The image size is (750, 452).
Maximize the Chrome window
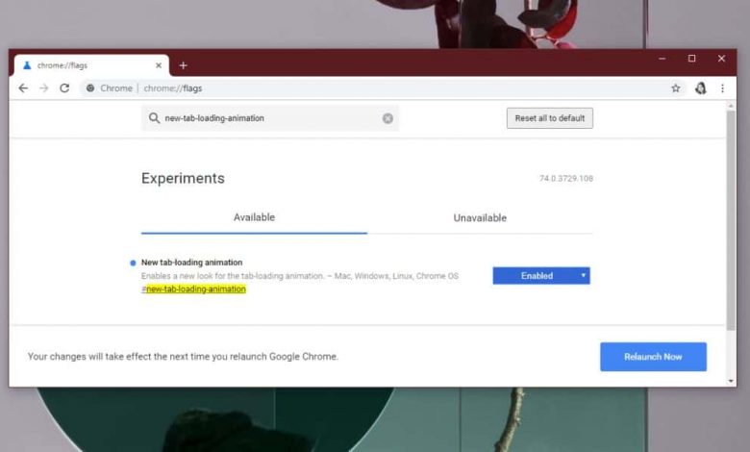691,59
